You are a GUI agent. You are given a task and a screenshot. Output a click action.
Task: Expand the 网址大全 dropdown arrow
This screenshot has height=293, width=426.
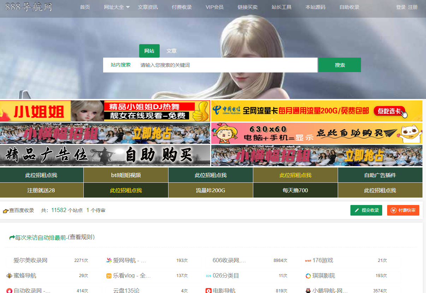click(x=128, y=7)
